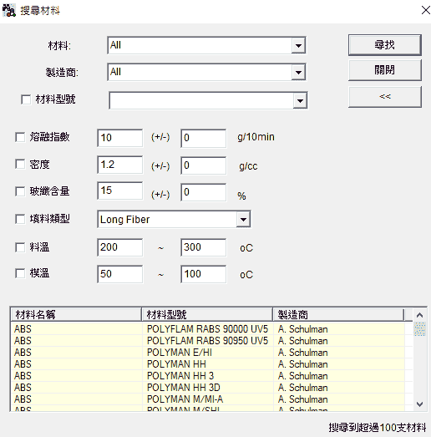Sort by 材料型號 column header
Screen dimensions: 431x437
tap(207, 315)
